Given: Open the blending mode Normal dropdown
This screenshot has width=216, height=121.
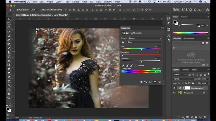Looking at the screenshot, I should coord(183,79).
